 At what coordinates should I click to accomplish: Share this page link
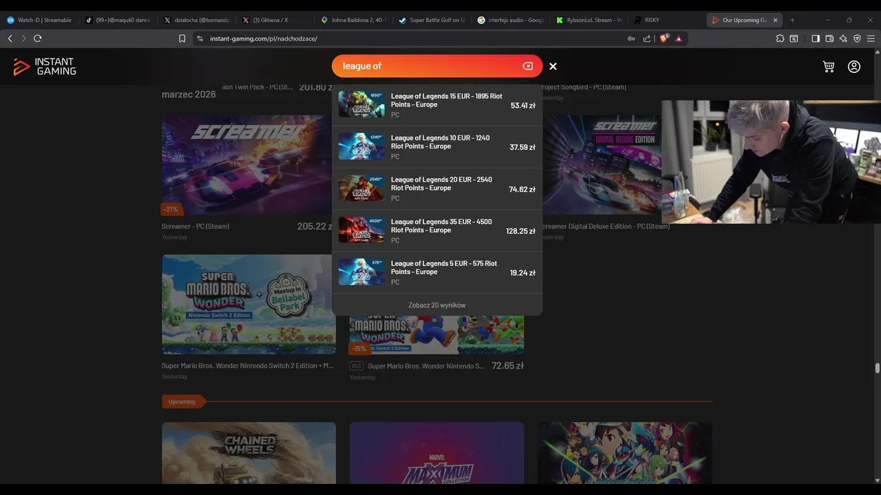coord(647,38)
